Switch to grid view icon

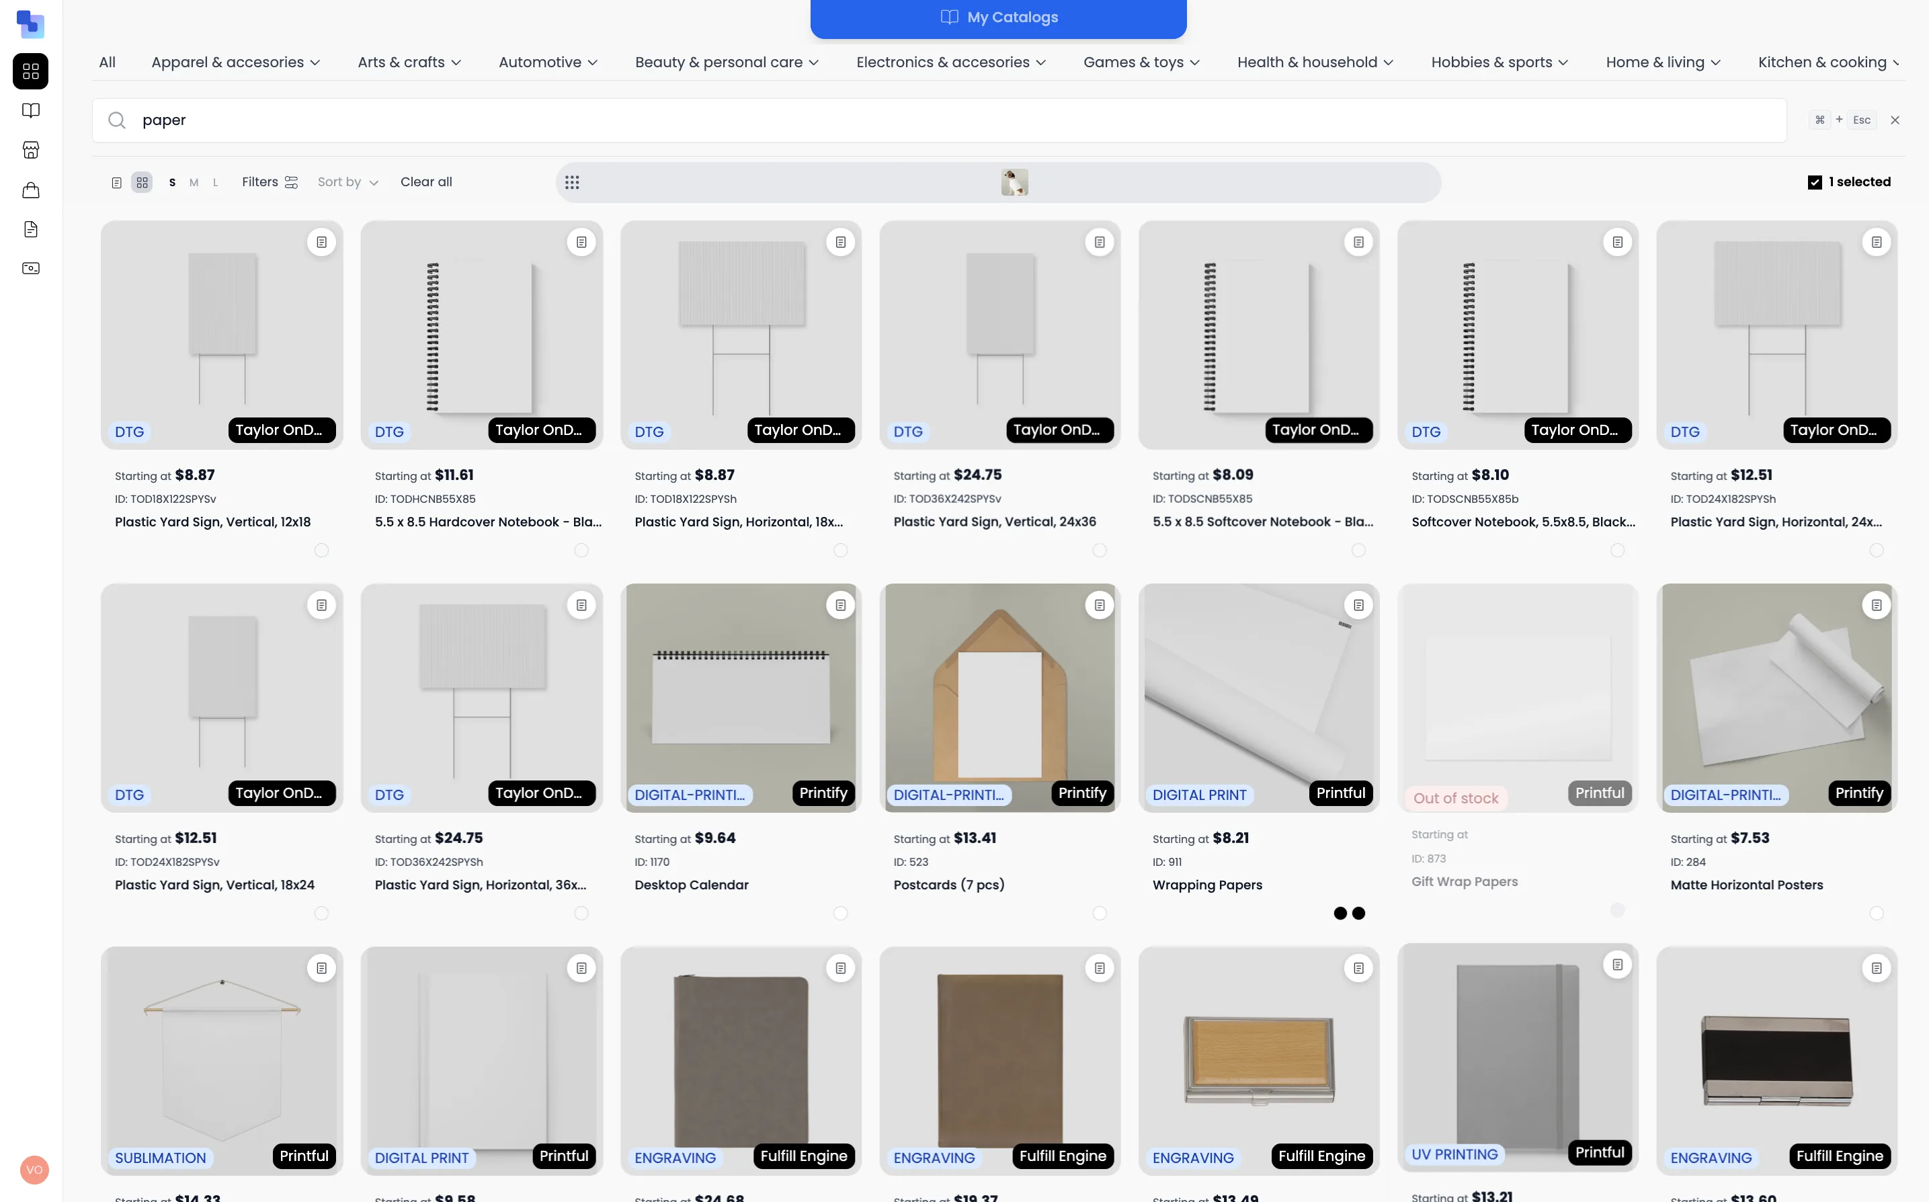point(142,182)
